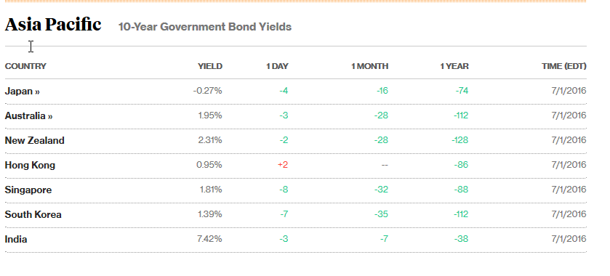Click the 10-Year Government Bond Yields subtitle
The height and width of the screenshot is (276, 610).
204,27
